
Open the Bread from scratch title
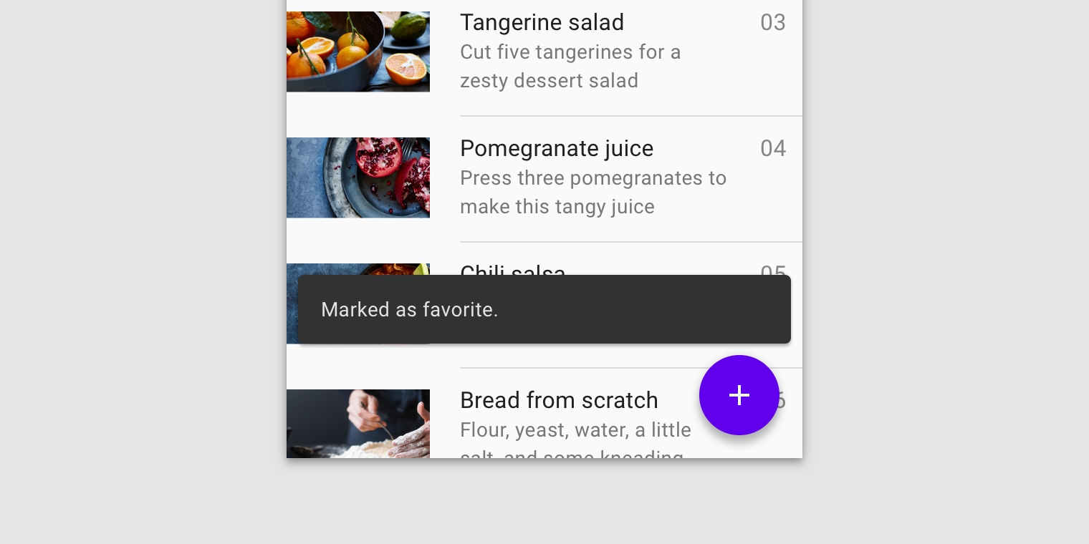pos(558,400)
